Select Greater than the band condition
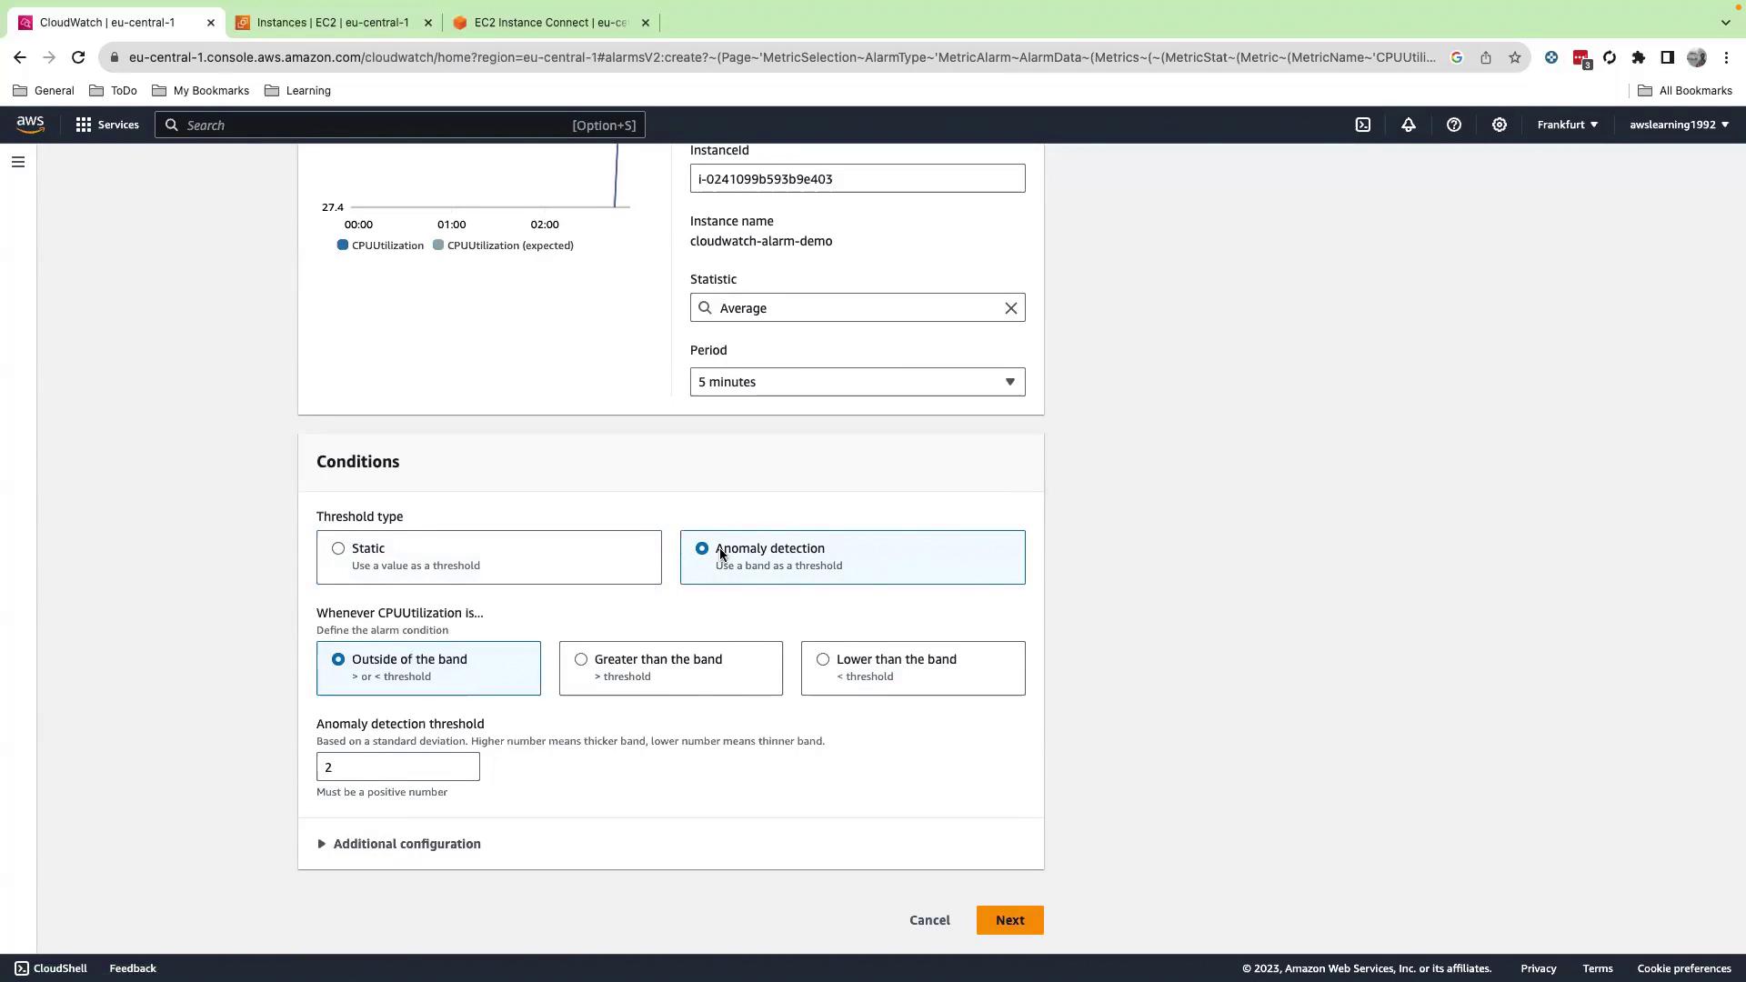Image resolution: width=1746 pixels, height=982 pixels. point(581,659)
